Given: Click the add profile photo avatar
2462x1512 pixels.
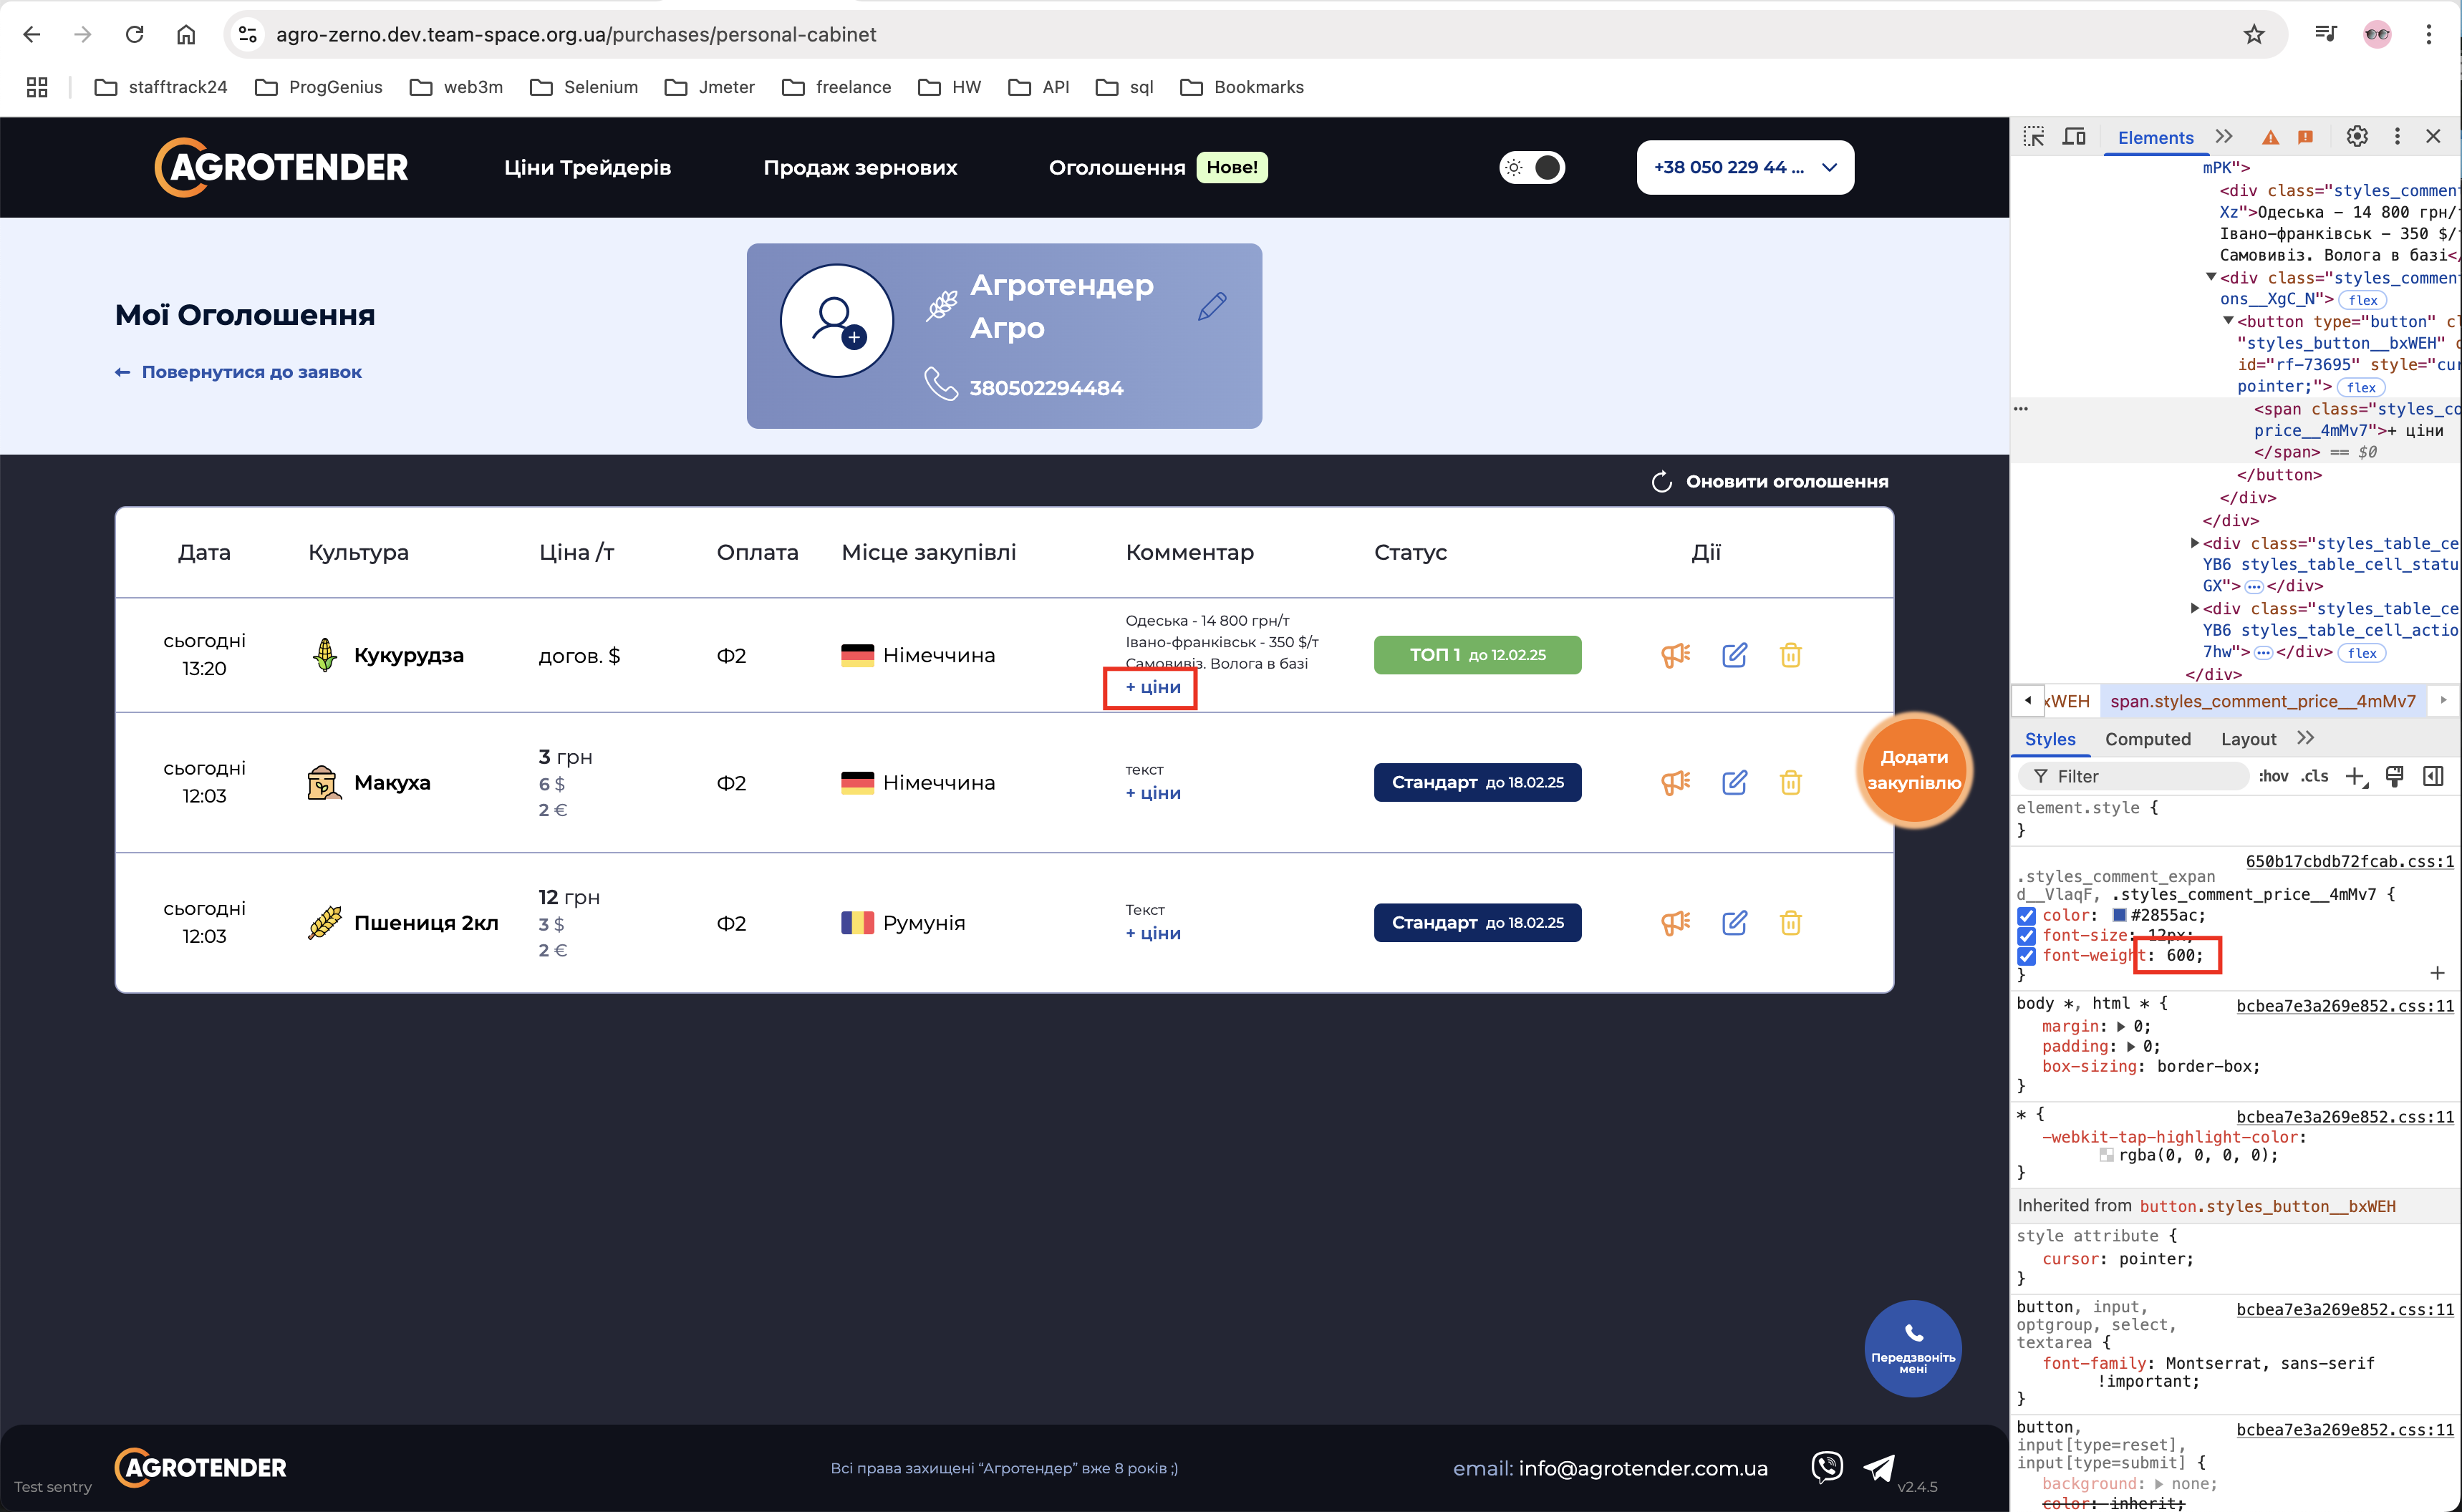Looking at the screenshot, I should (836, 320).
